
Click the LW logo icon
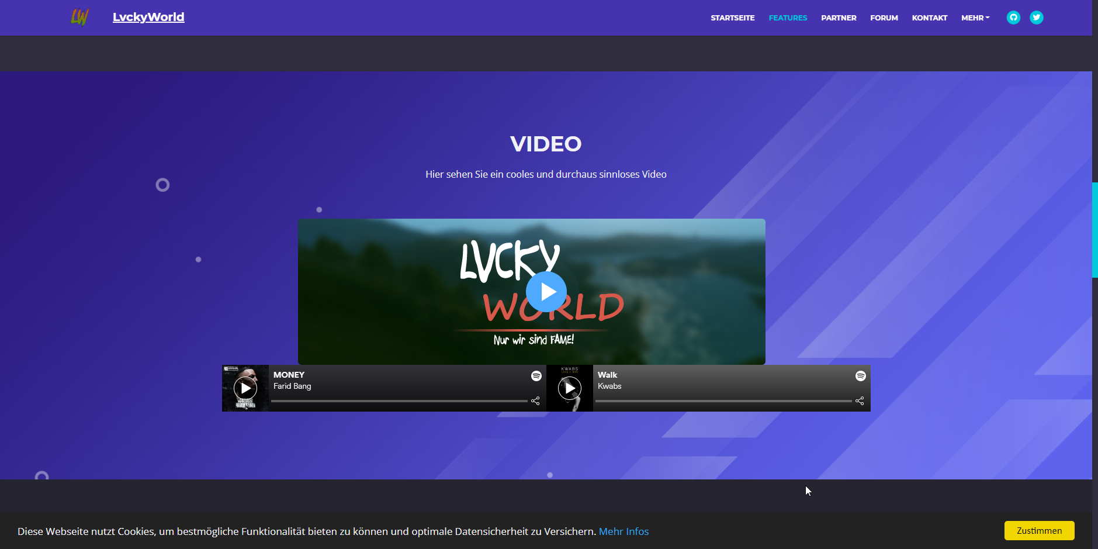coord(79,17)
